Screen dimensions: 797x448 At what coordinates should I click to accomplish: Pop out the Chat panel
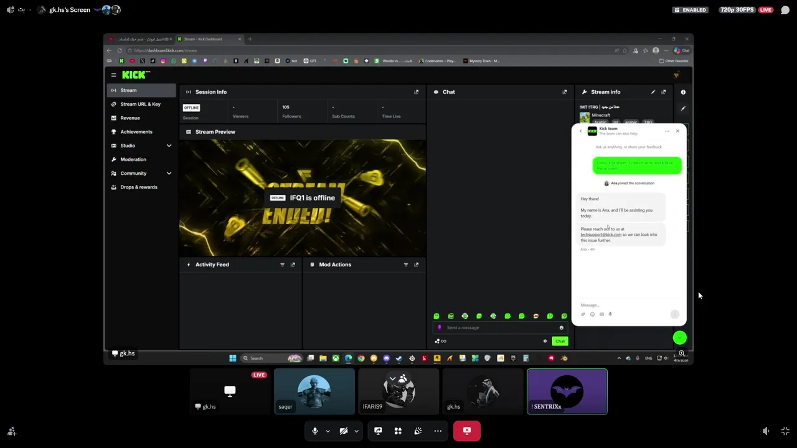pos(565,92)
